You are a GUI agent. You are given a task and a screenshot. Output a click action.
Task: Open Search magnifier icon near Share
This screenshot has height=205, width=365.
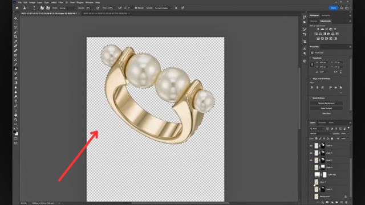[342, 8]
